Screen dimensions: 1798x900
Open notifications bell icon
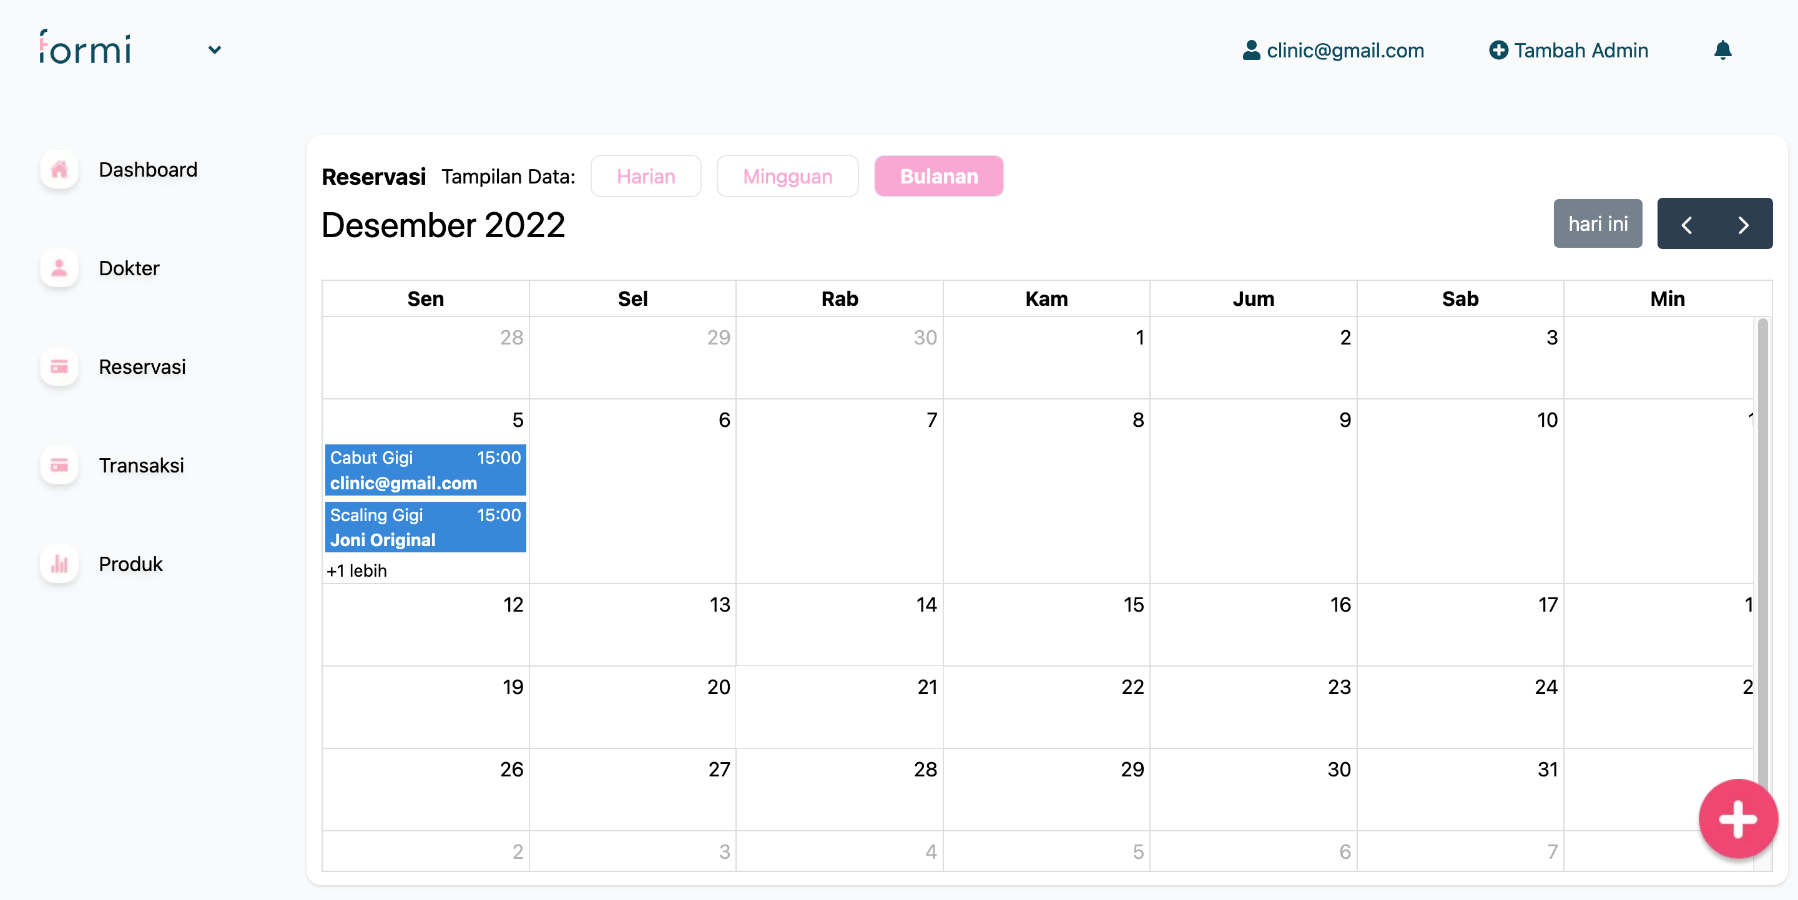[x=1722, y=50]
